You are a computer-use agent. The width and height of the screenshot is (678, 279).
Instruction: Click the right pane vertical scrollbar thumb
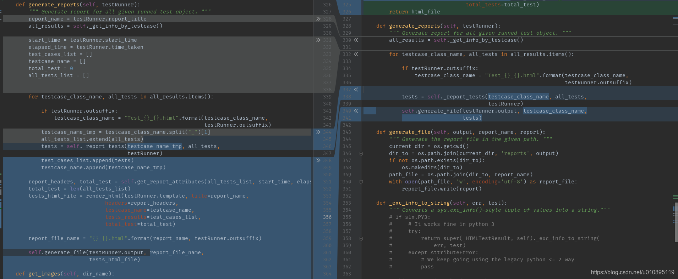676,222
